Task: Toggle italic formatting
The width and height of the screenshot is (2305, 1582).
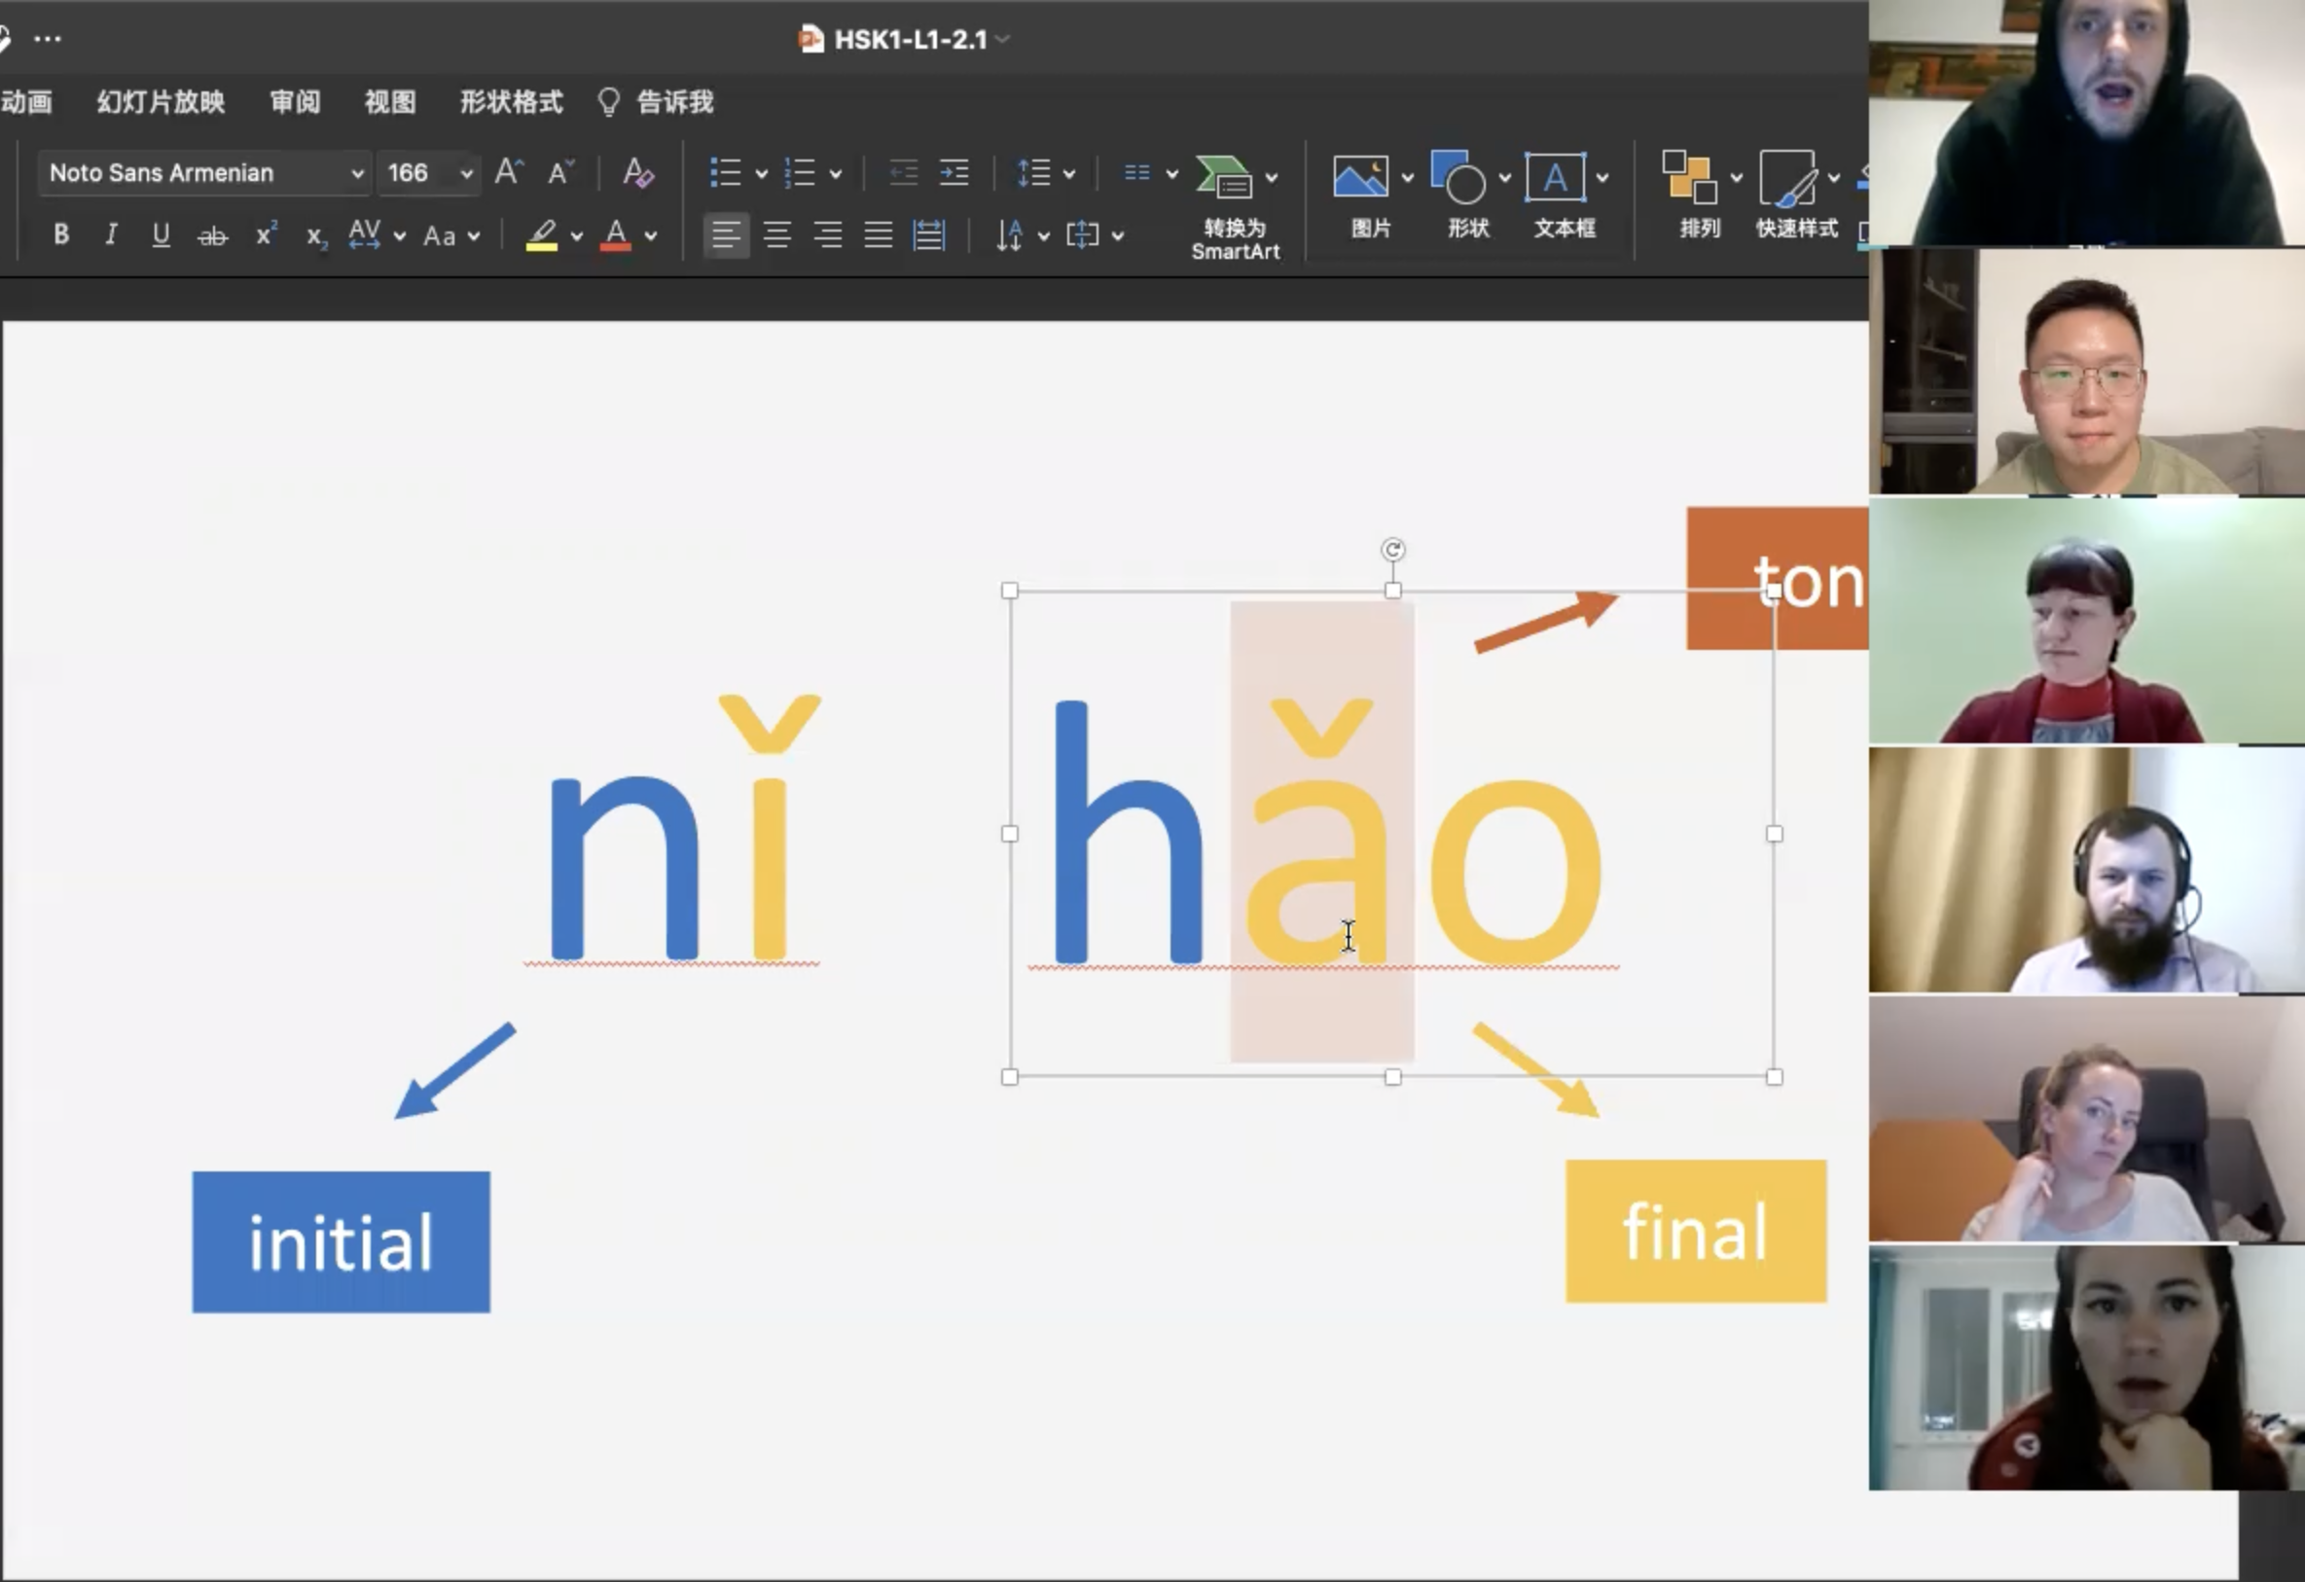Action: [x=111, y=235]
